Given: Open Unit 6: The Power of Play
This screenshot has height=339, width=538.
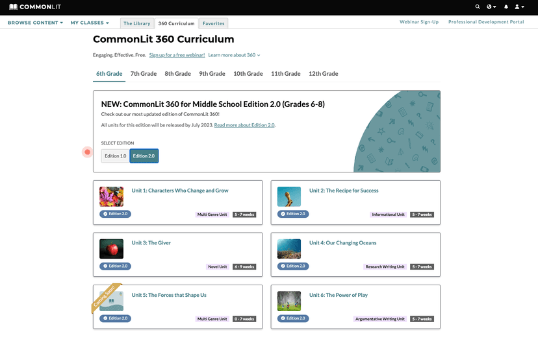Looking at the screenshot, I should [339, 295].
